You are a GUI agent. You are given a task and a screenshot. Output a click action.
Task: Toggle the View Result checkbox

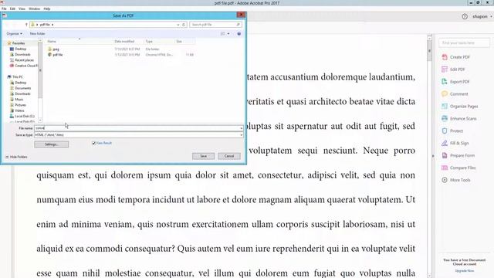pyautogui.click(x=94, y=143)
